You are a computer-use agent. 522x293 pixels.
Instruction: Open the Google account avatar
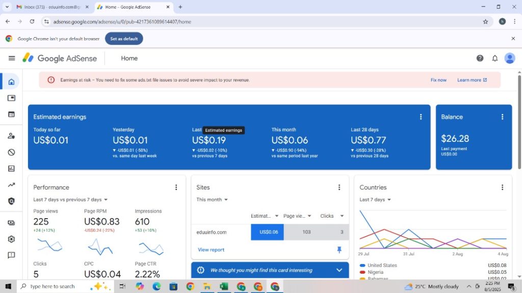(509, 58)
